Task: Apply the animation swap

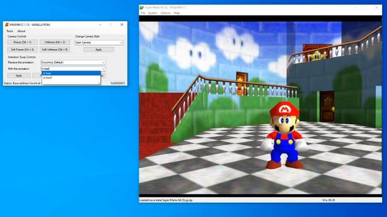Action: pos(19,75)
